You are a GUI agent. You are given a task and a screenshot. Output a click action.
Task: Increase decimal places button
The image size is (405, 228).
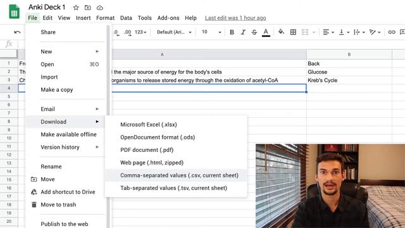tap(128, 32)
